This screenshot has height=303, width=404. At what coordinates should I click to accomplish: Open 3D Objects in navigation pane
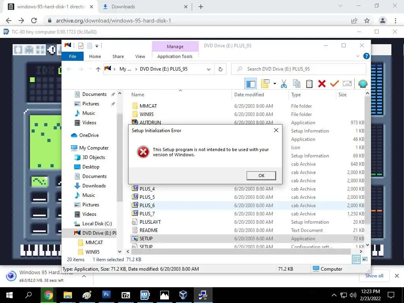point(93,157)
